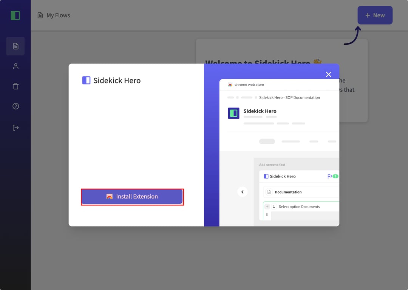Click the step drag handle dots
The width and height of the screenshot is (408, 290).
(x=267, y=214)
